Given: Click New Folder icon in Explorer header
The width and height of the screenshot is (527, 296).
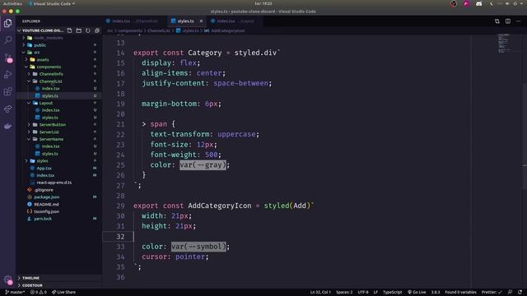Looking at the screenshot, I should tap(79, 30).
